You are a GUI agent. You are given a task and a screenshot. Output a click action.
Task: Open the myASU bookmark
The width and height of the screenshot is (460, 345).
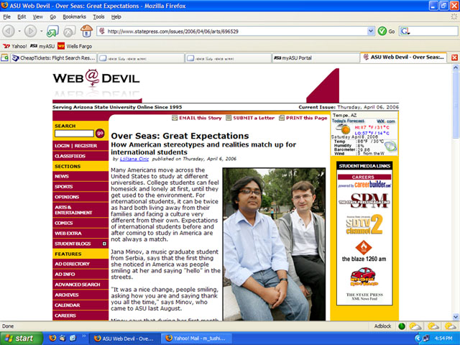click(42, 46)
